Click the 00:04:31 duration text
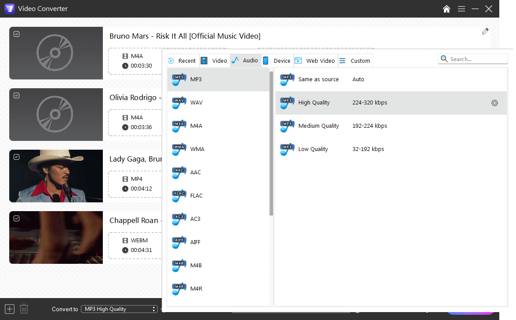 pos(141,250)
